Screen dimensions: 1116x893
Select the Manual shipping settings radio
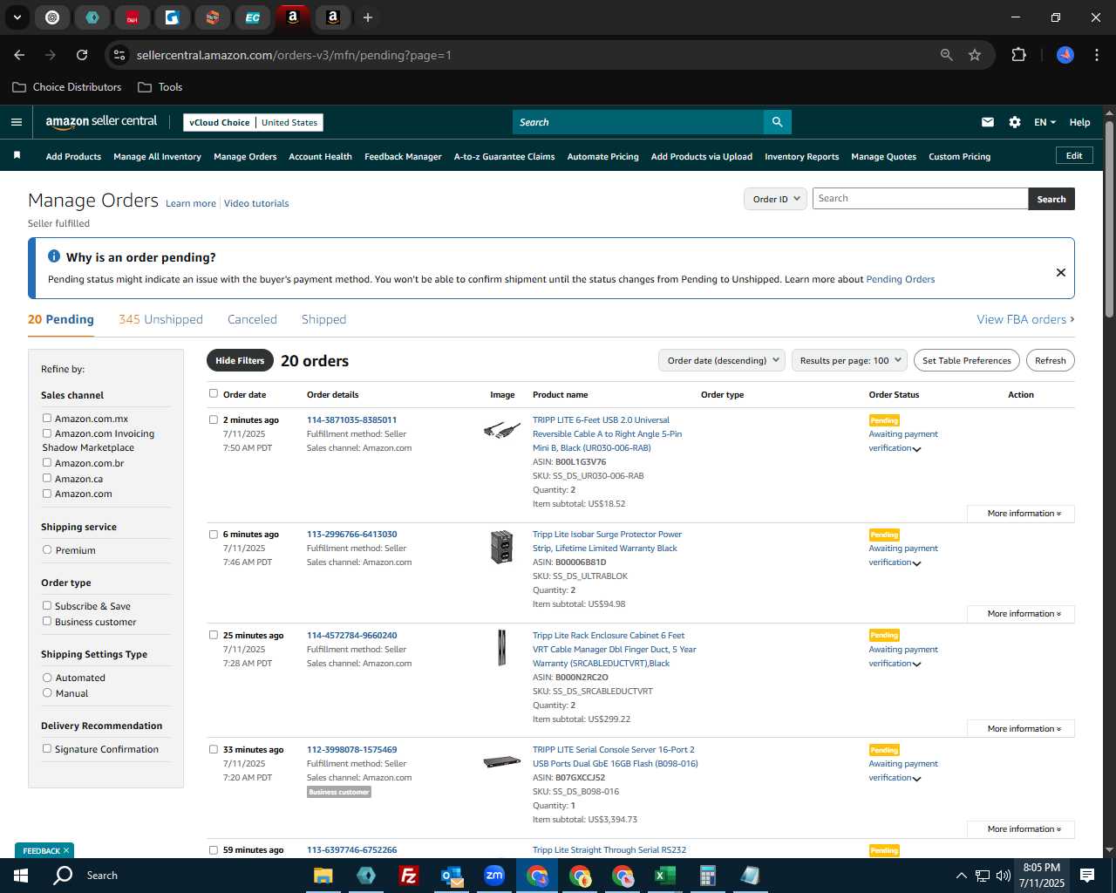pos(47,692)
